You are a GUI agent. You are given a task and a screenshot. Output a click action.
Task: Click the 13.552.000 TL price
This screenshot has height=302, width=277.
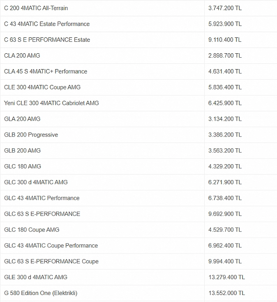pyautogui.click(x=226, y=293)
